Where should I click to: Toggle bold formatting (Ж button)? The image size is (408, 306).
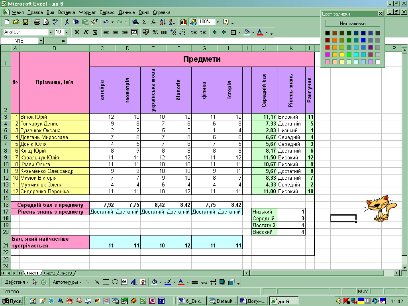point(76,32)
